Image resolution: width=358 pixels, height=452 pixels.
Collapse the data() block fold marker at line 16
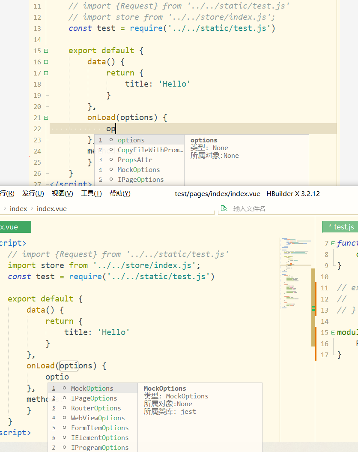(x=46, y=62)
